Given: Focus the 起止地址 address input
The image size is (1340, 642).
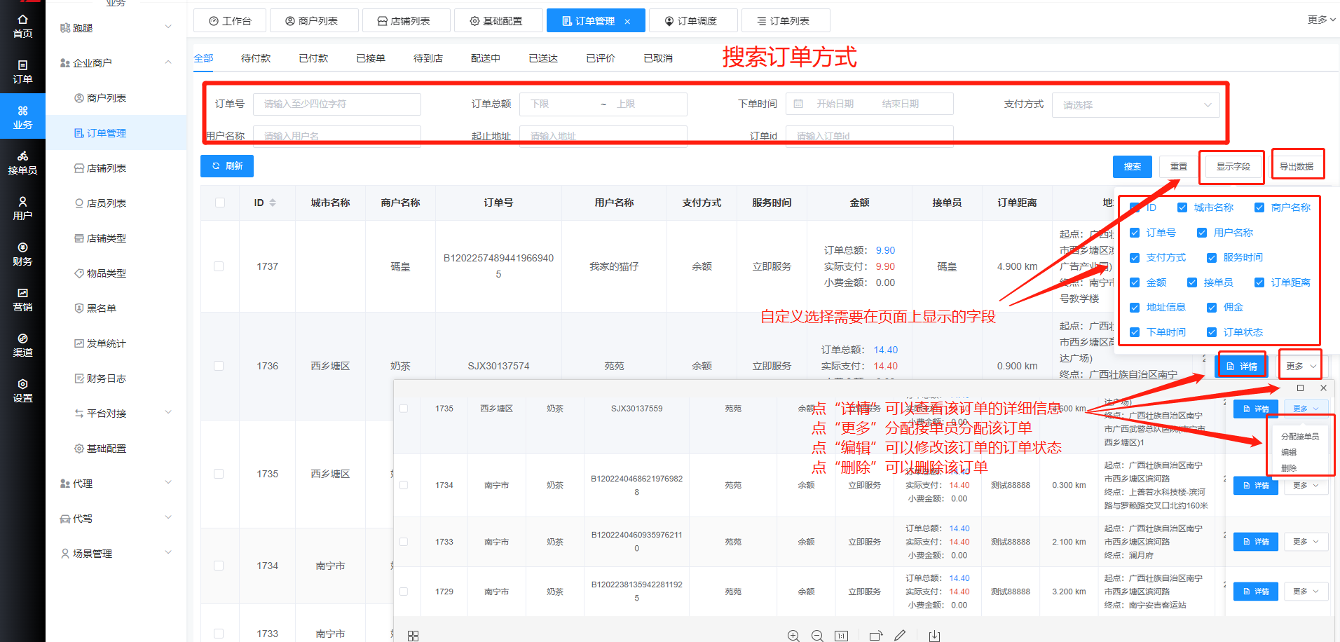Looking at the screenshot, I should (603, 136).
